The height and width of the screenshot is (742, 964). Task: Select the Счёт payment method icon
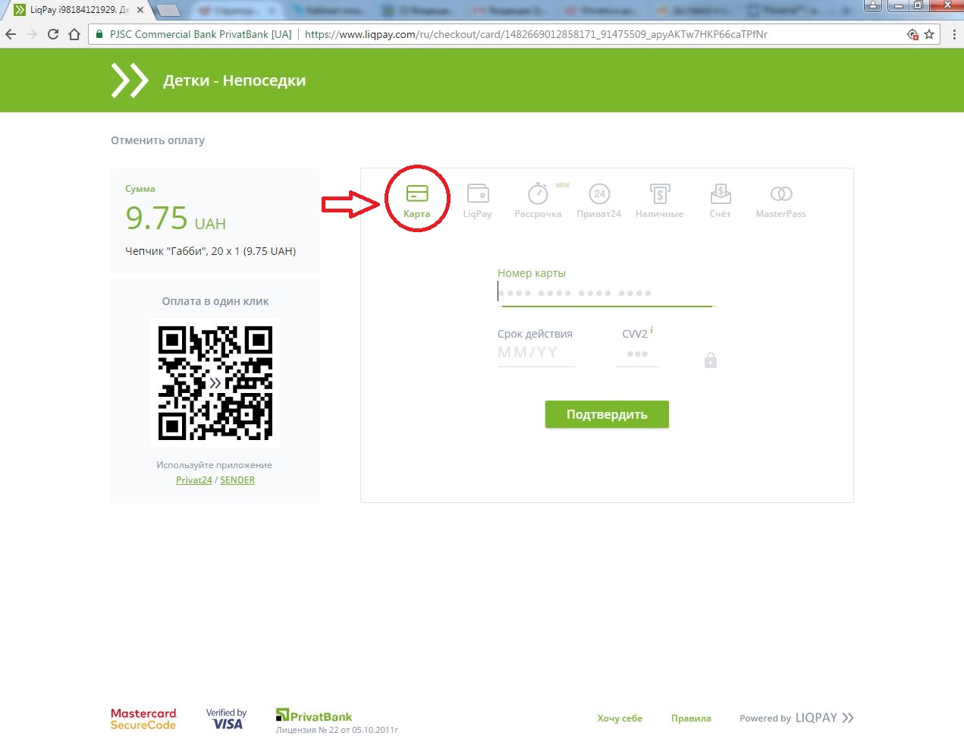click(720, 197)
